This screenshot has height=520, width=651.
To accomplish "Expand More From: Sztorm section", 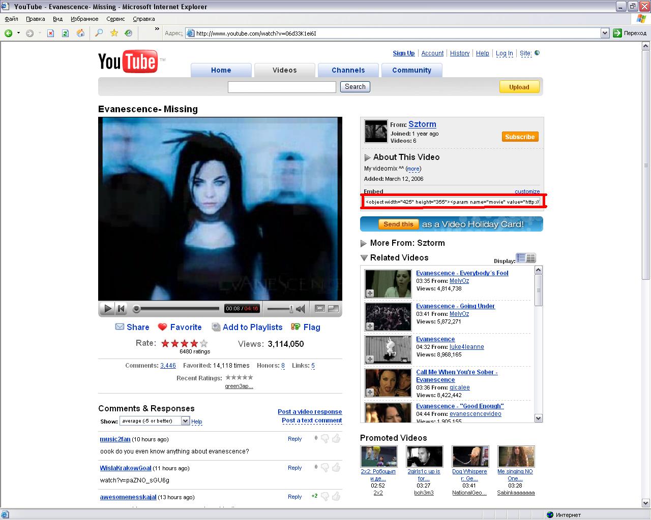I will click(x=364, y=243).
